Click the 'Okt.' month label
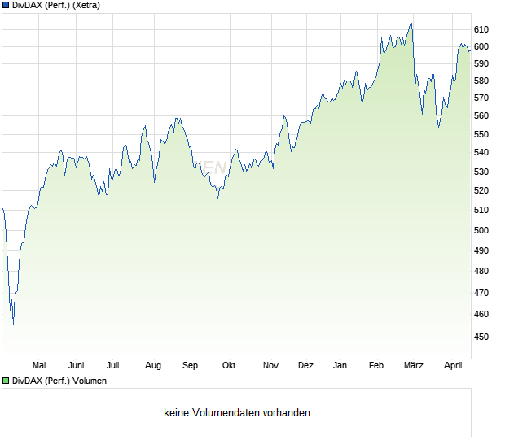 coord(230,365)
